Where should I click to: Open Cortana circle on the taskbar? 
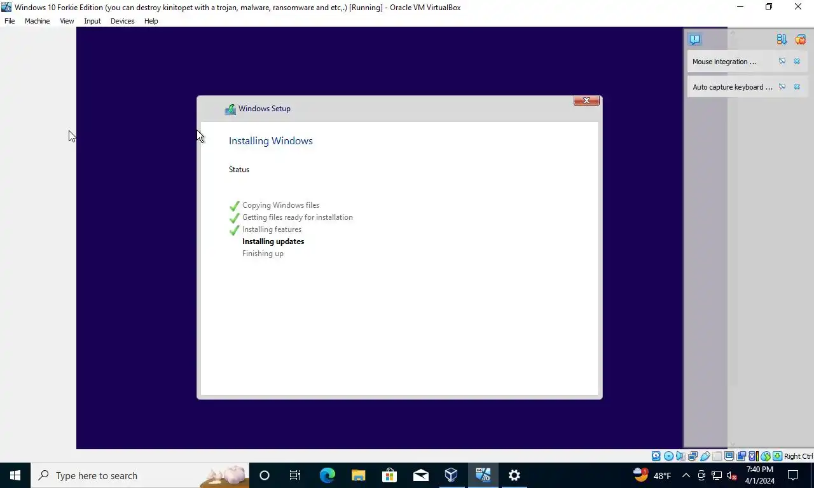coord(265,475)
